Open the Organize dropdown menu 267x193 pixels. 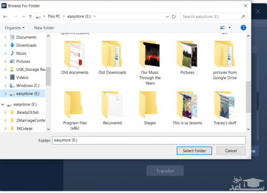click(x=15, y=28)
